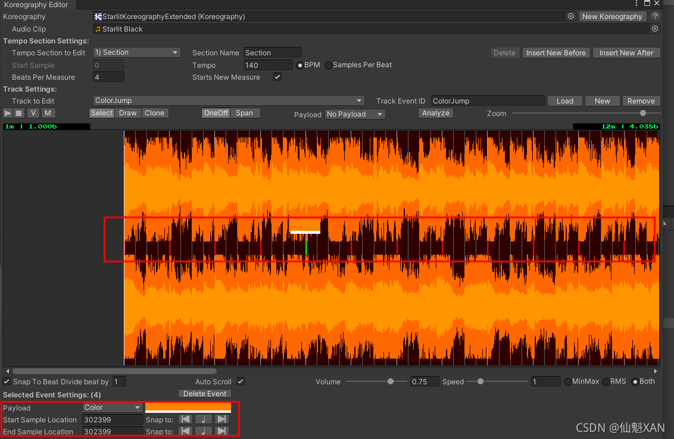
Task: Switch to Draw mode
Action: tap(127, 113)
